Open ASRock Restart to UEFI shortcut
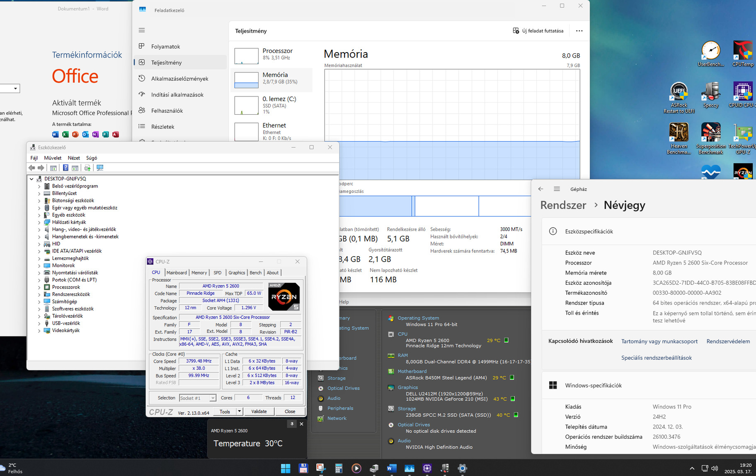This screenshot has height=476, width=756. [x=679, y=98]
